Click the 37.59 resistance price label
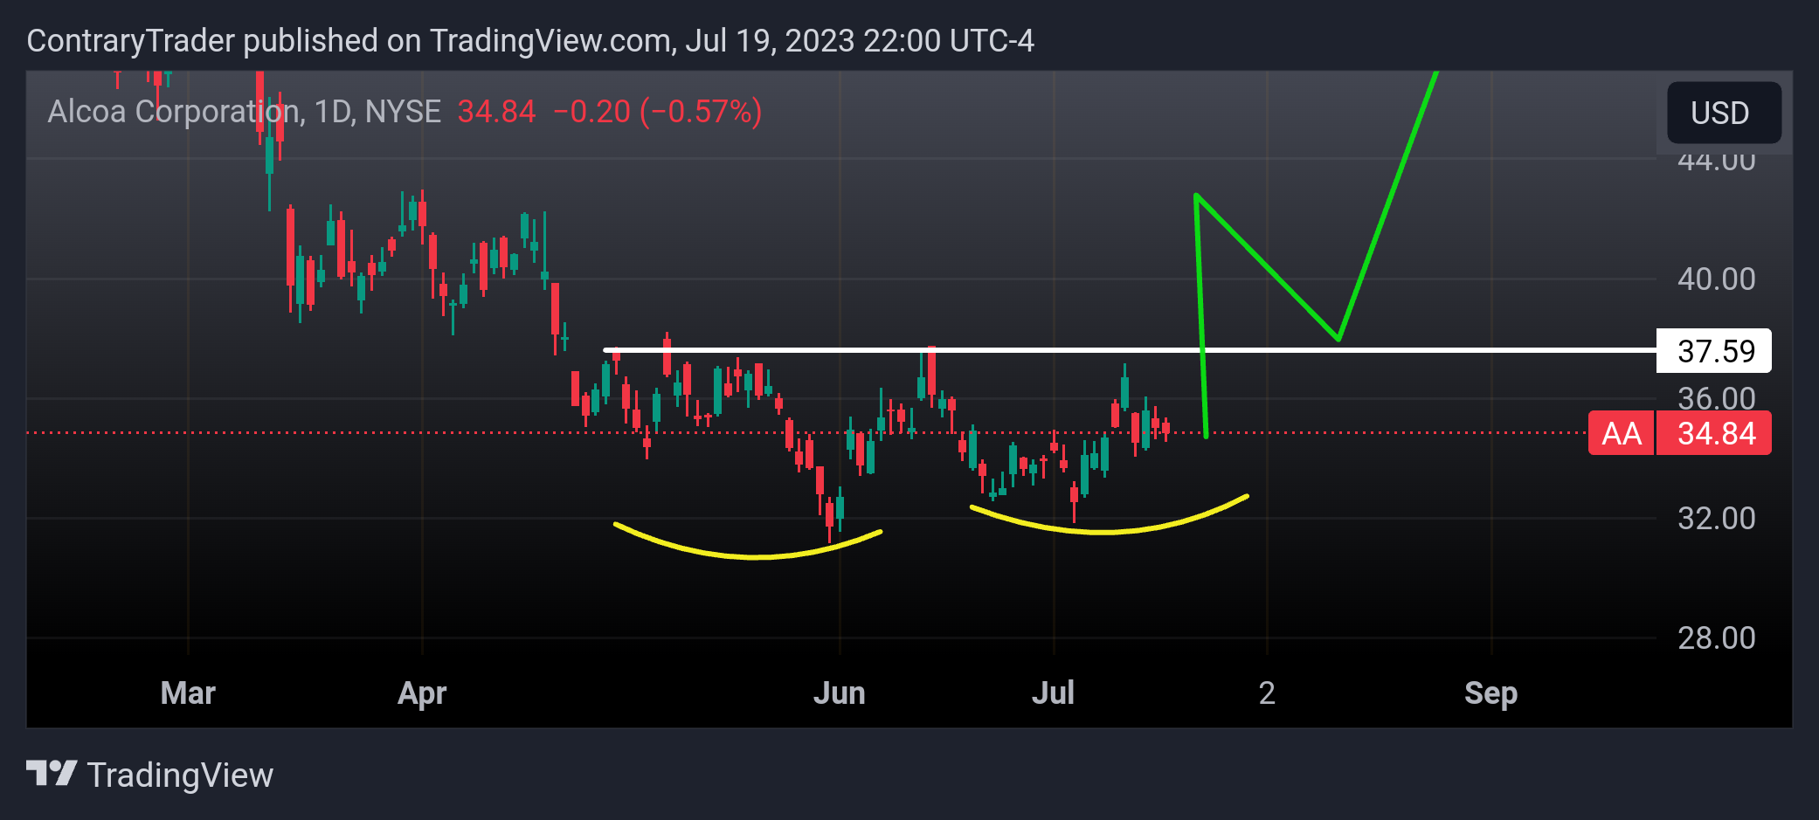 pos(1714,351)
